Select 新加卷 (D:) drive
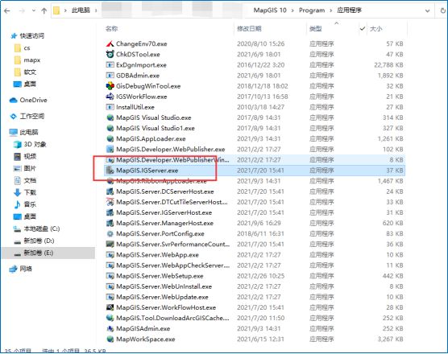Screen dimensions: 448x354 click(x=39, y=241)
